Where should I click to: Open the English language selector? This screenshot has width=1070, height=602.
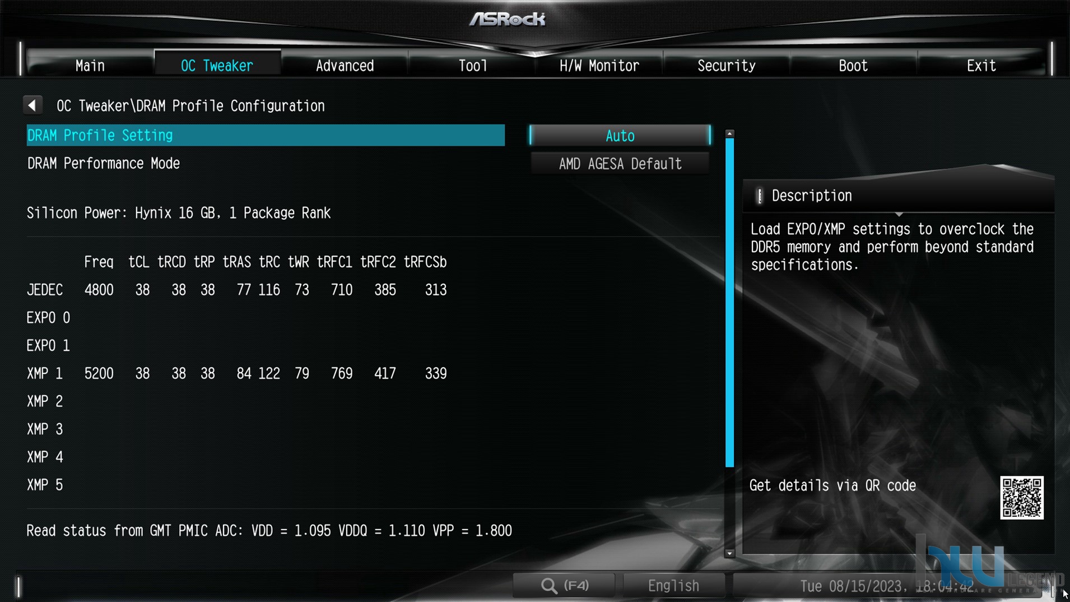(673, 586)
